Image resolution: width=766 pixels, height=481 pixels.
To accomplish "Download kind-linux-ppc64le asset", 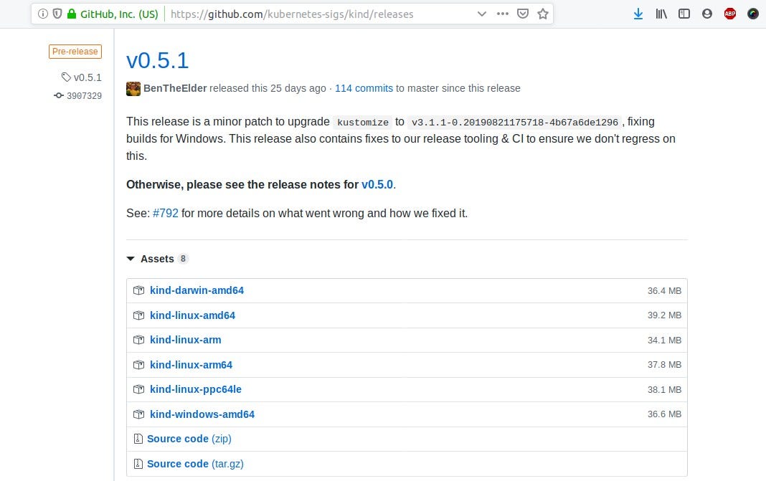I will point(195,389).
